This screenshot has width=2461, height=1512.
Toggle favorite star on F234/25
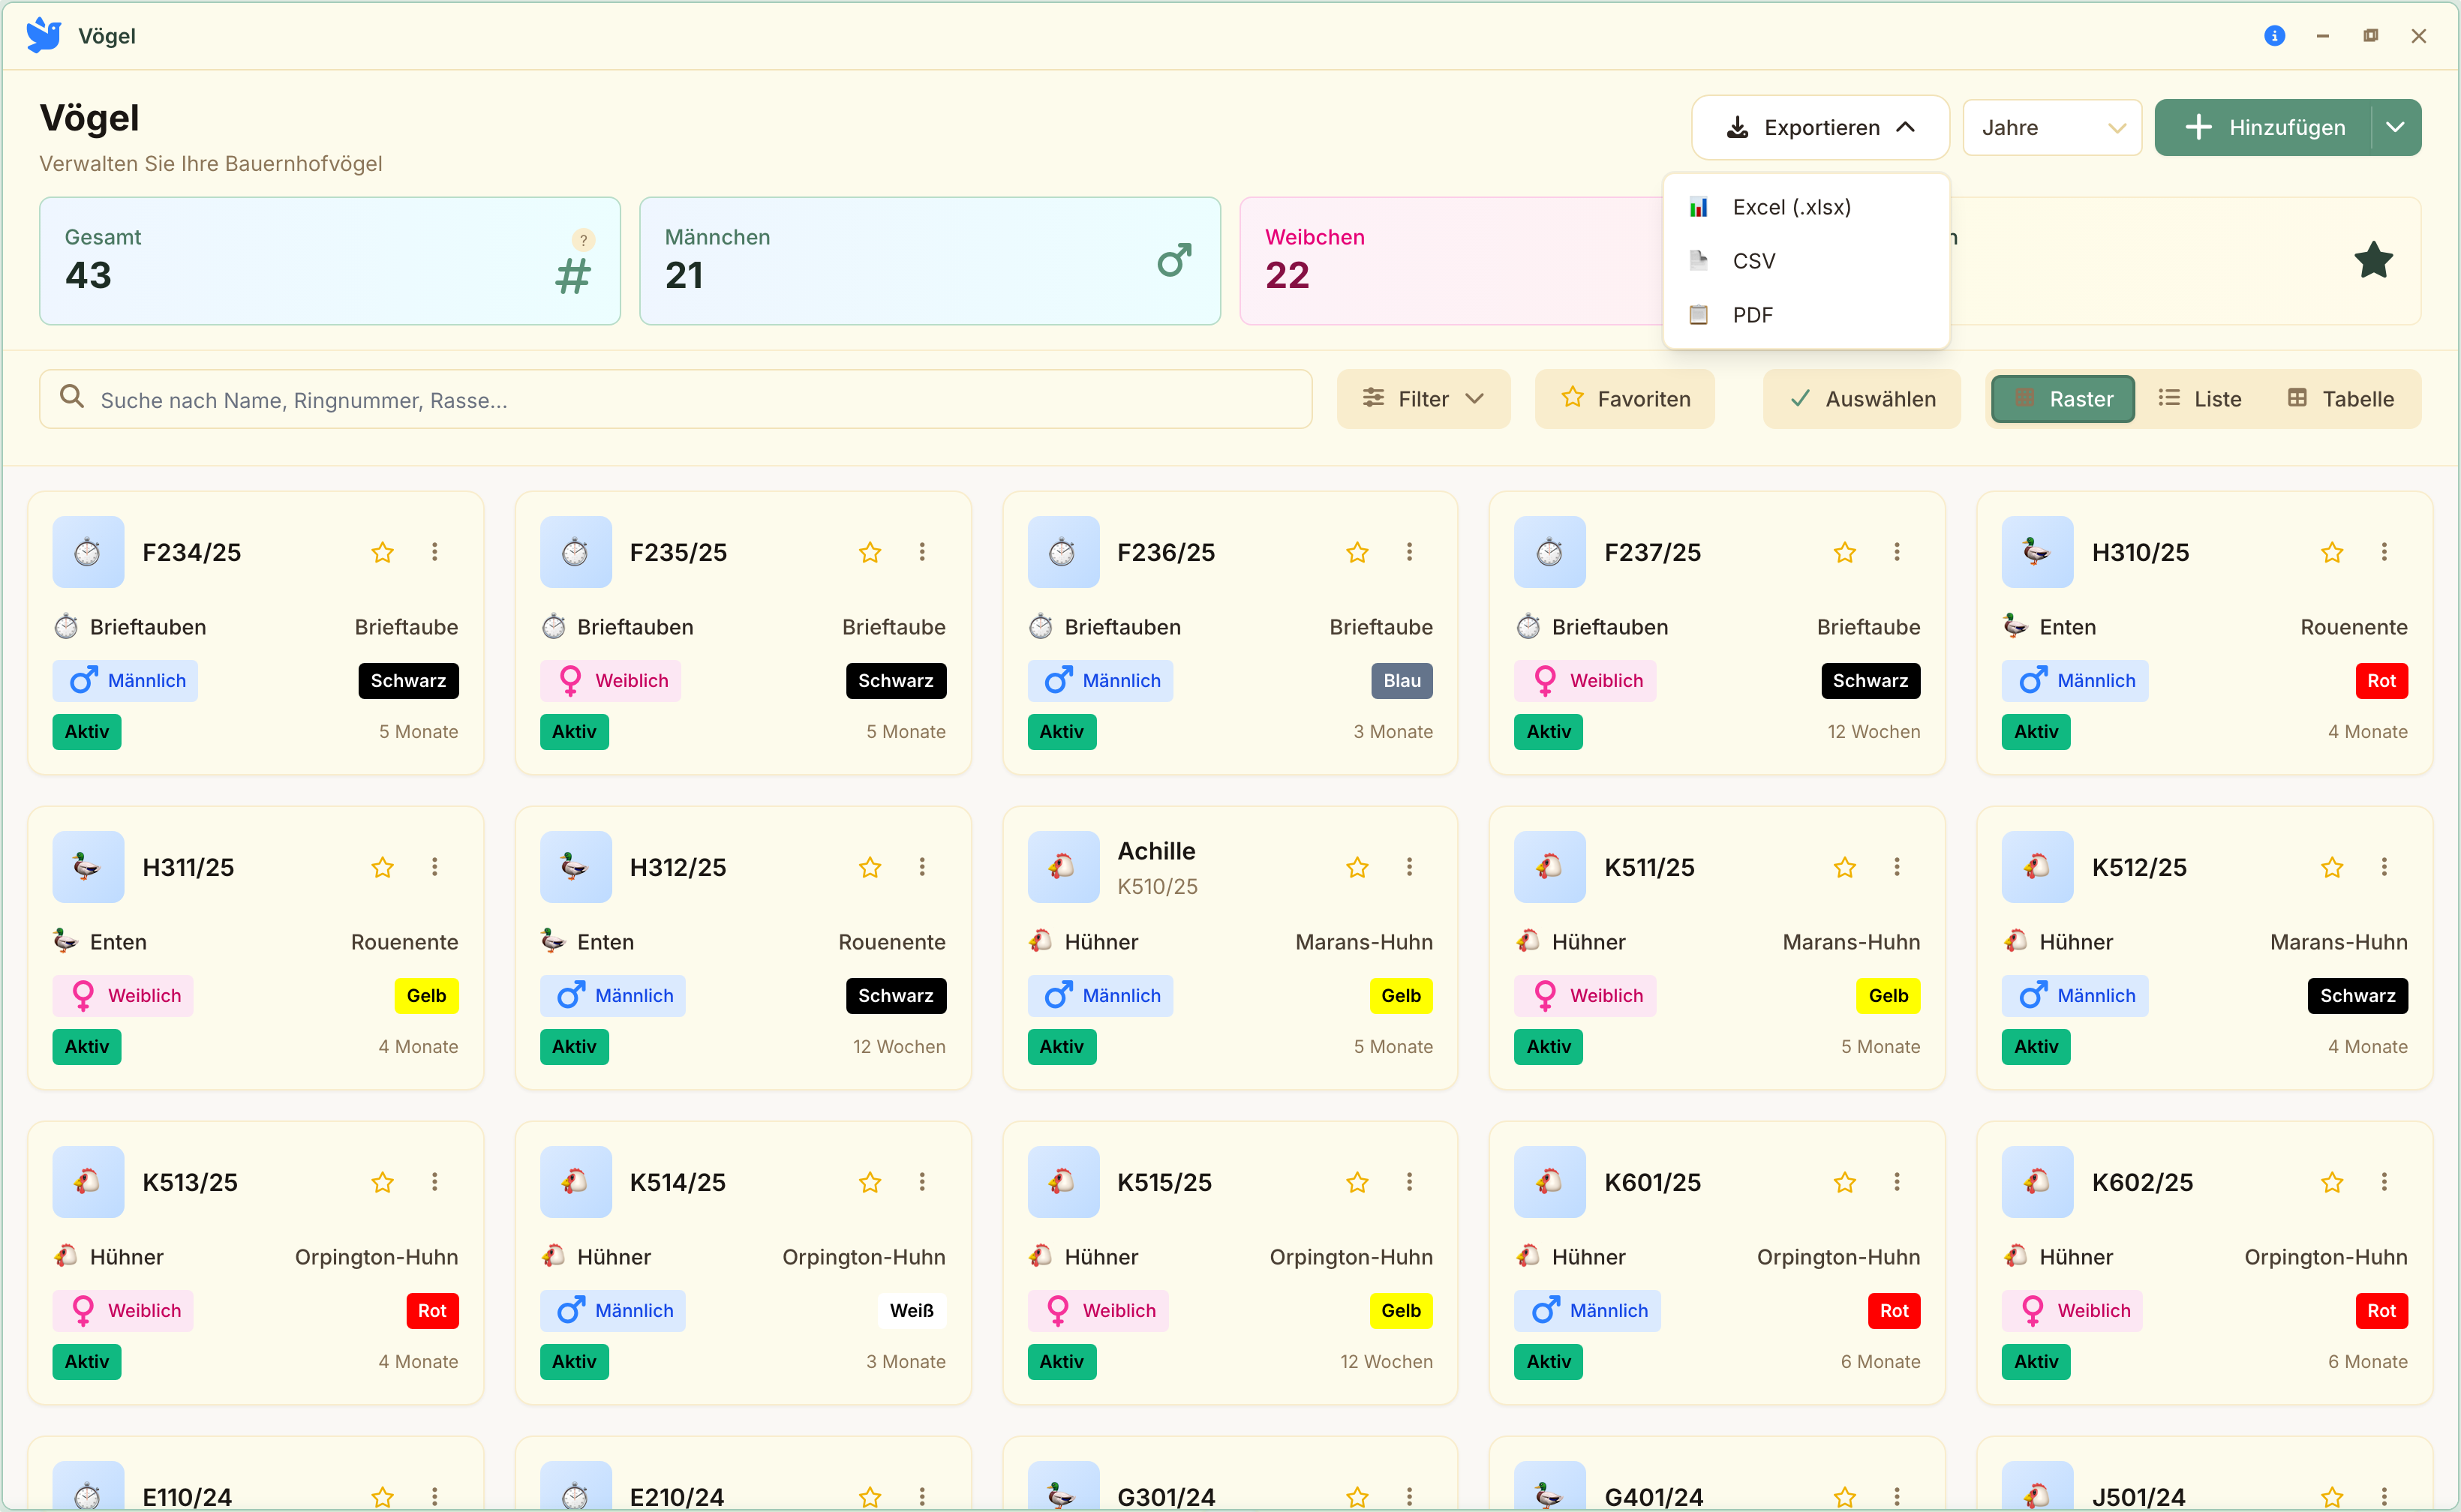pyautogui.click(x=382, y=552)
